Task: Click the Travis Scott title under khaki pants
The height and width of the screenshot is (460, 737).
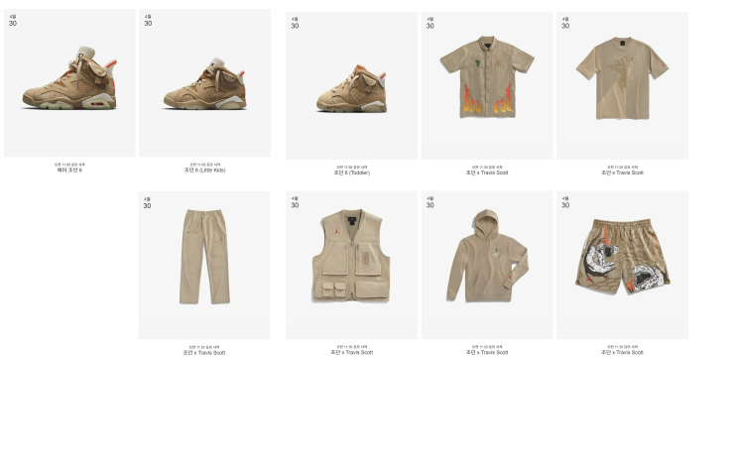Action: tap(204, 353)
